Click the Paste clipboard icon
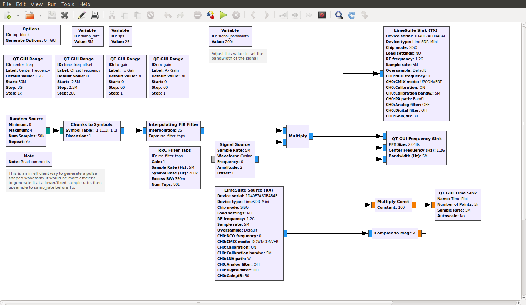This screenshot has height=305, width=526. click(x=138, y=15)
